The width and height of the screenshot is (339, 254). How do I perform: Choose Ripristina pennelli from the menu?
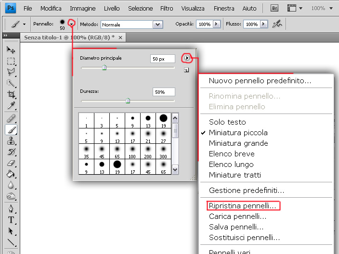coord(243,206)
